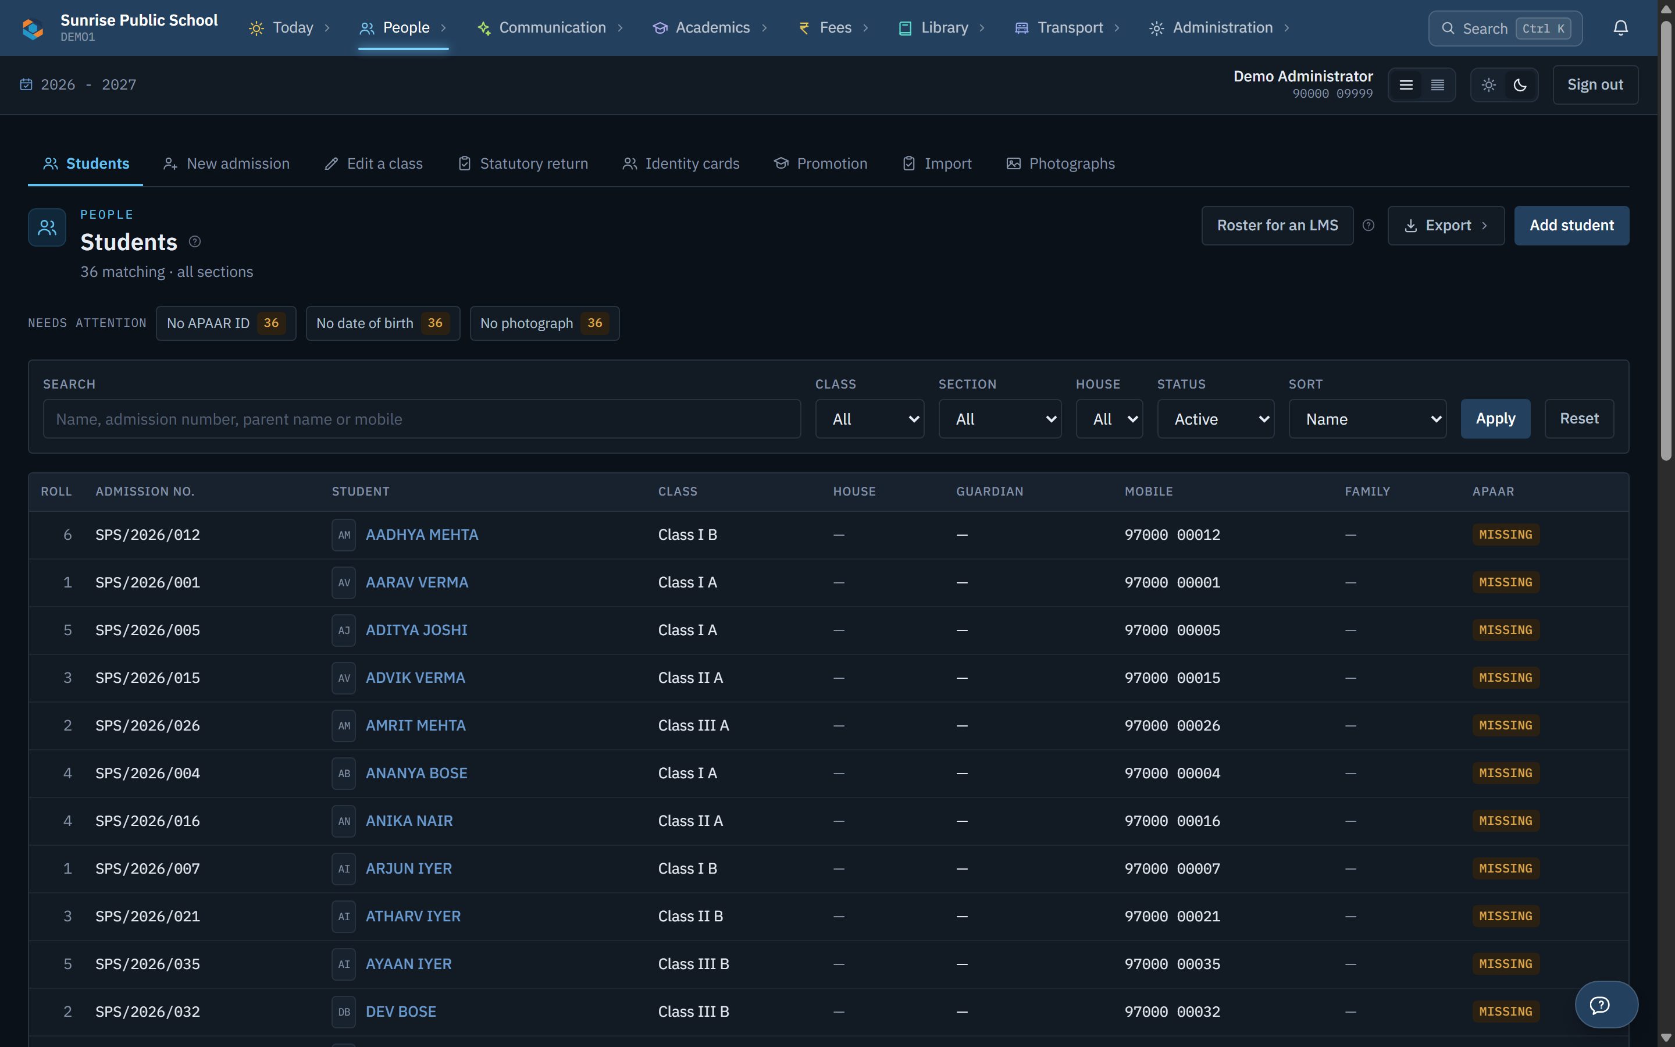Enable light theme with sun icon
This screenshot has width=1675, height=1047.
coord(1489,85)
